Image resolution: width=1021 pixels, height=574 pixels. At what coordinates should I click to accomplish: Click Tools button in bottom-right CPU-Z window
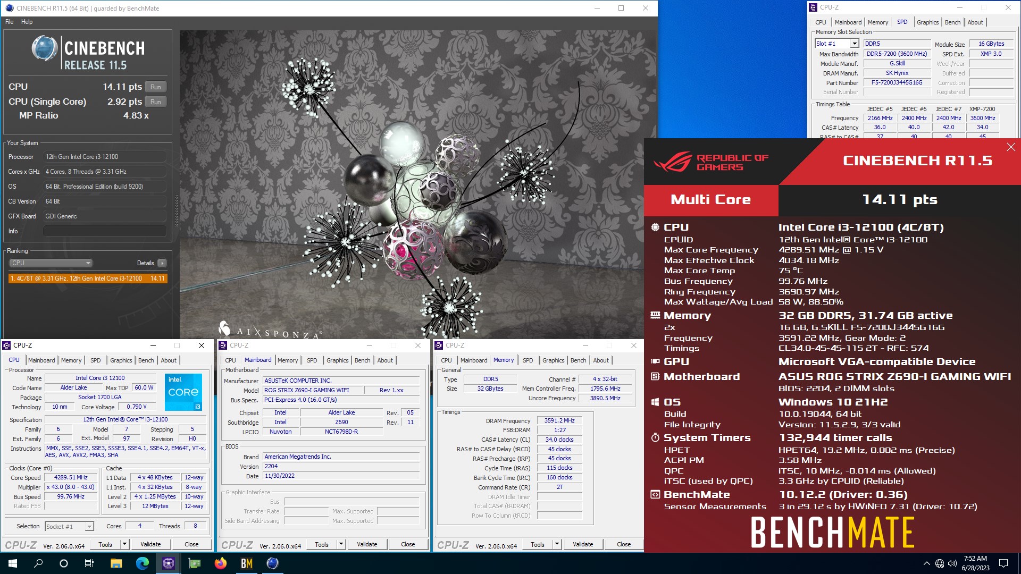pos(538,544)
